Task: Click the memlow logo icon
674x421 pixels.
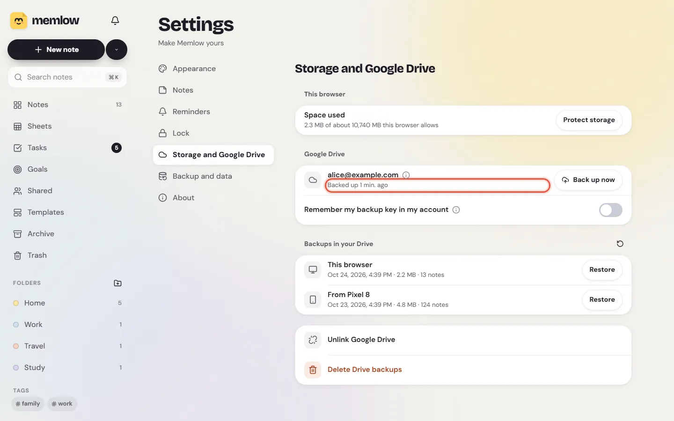Action: coord(19,21)
